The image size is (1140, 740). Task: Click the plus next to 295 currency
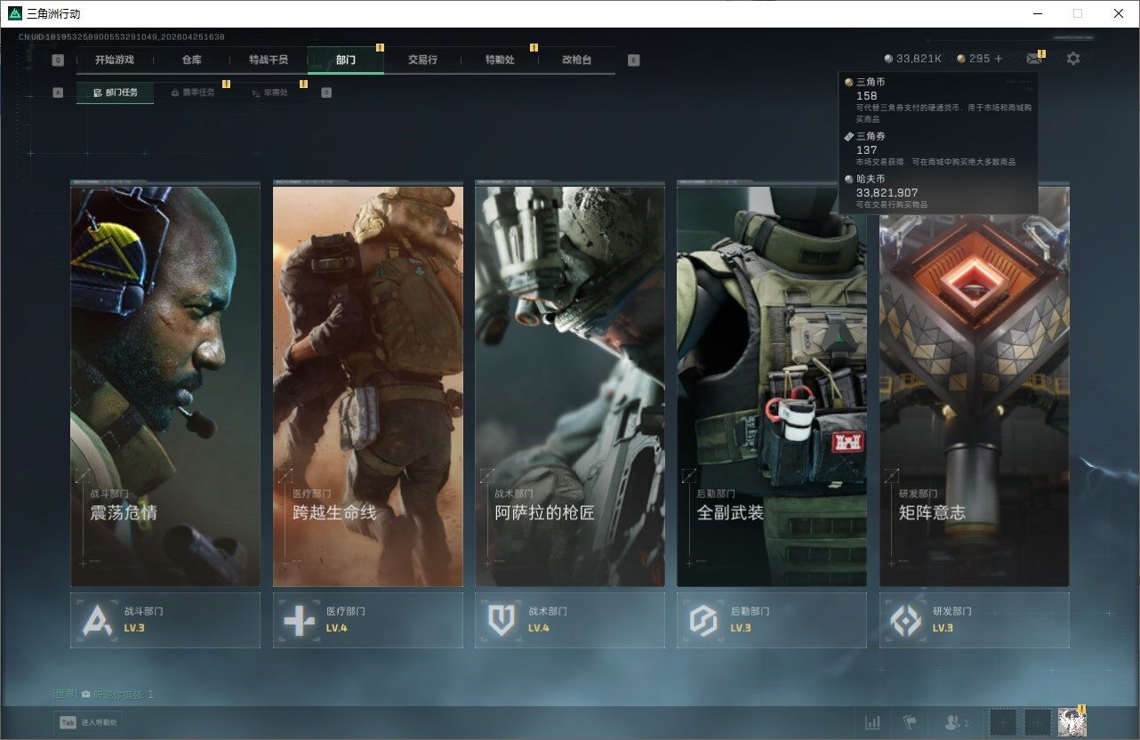click(x=999, y=59)
